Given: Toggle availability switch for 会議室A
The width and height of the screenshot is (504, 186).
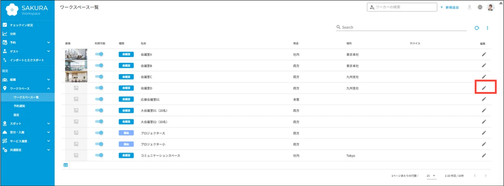Looking at the screenshot, I should (99, 54).
